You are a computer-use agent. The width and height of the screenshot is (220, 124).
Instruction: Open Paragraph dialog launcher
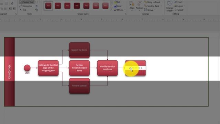tap(16, 14)
